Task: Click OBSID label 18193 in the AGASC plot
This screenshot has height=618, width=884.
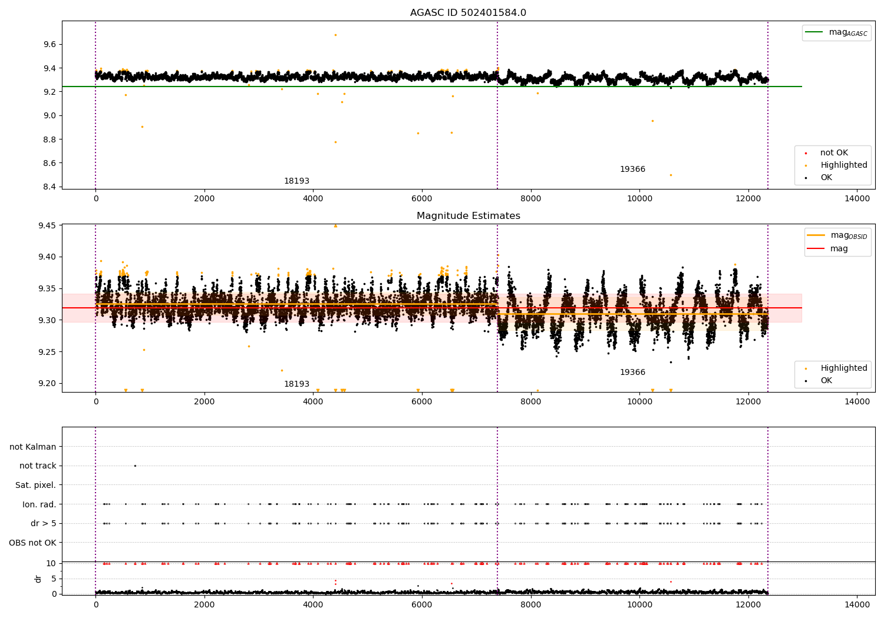Action: tap(296, 181)
